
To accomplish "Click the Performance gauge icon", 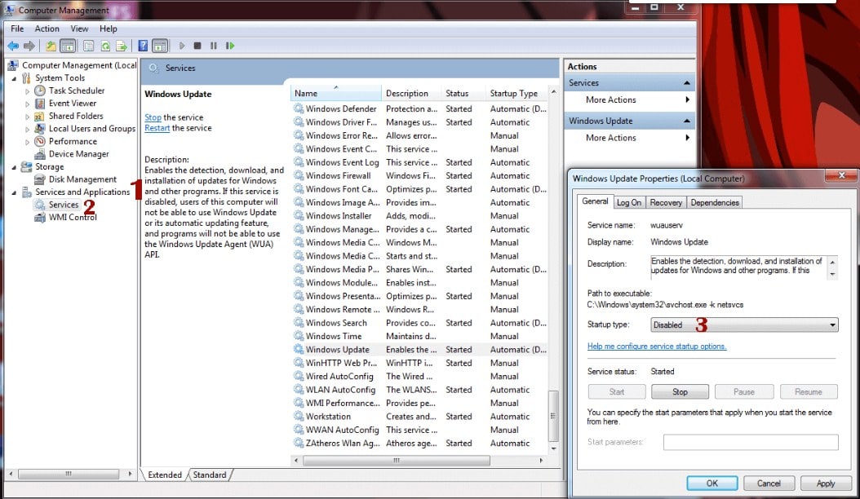I will (39, 141).
